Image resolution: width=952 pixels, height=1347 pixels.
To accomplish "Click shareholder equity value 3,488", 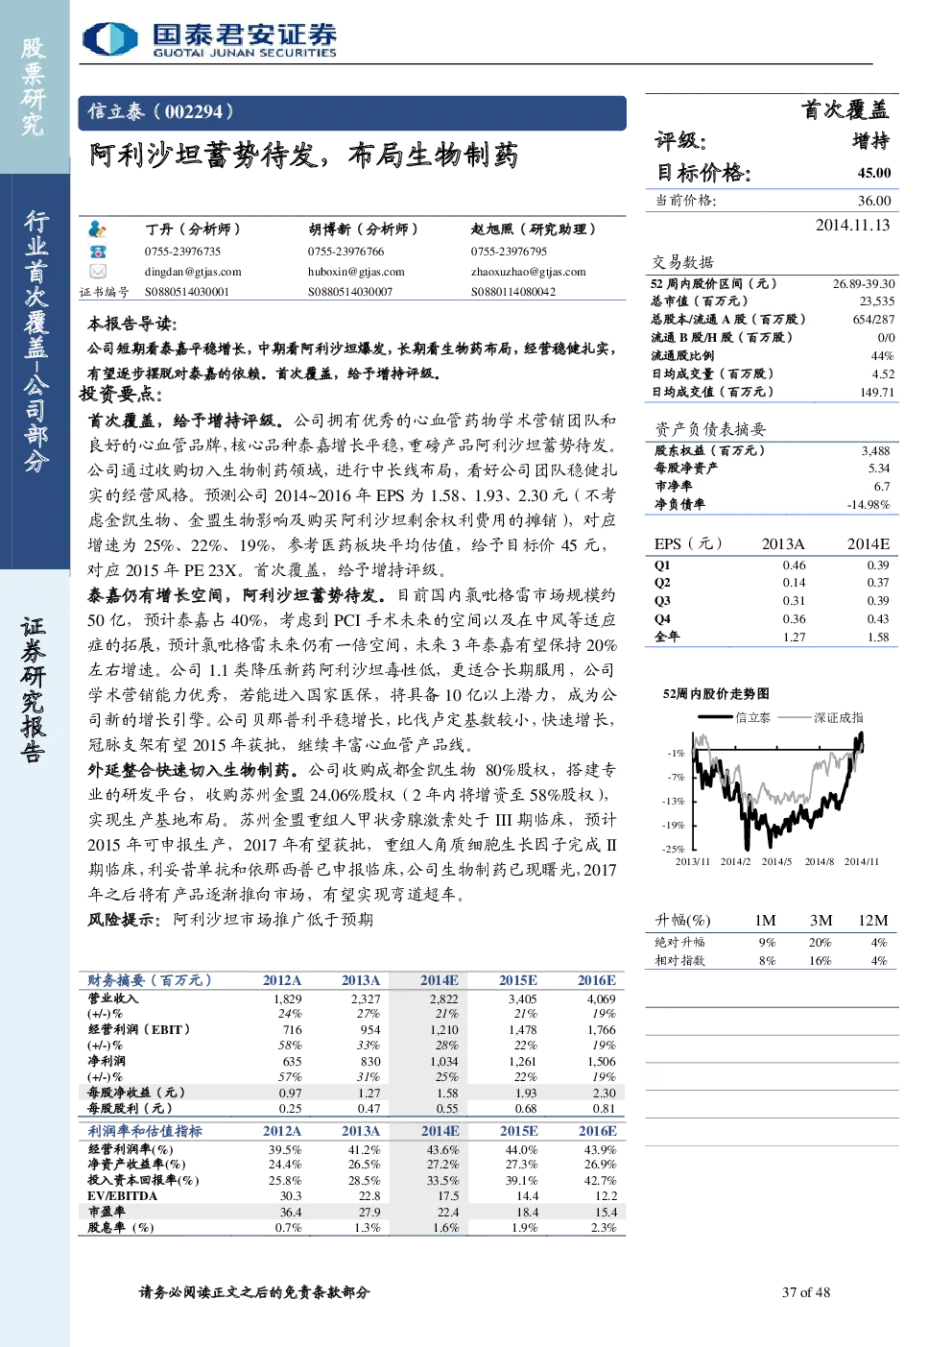I will click(x=875, y=450).
